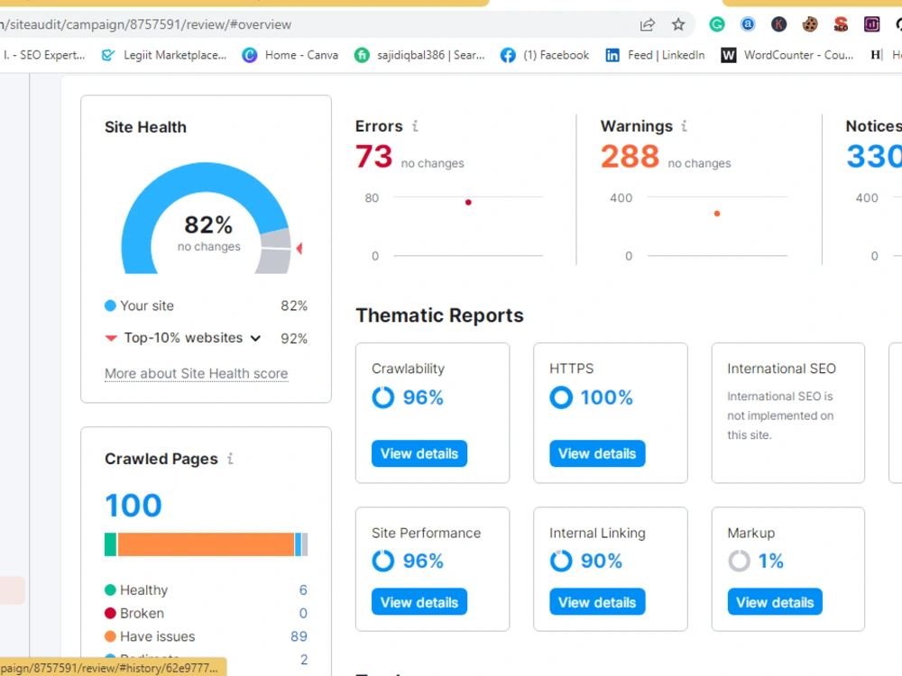Click the Crawled Pages total 100
This screenshot has height=676, width=902.
pos(133,506)
